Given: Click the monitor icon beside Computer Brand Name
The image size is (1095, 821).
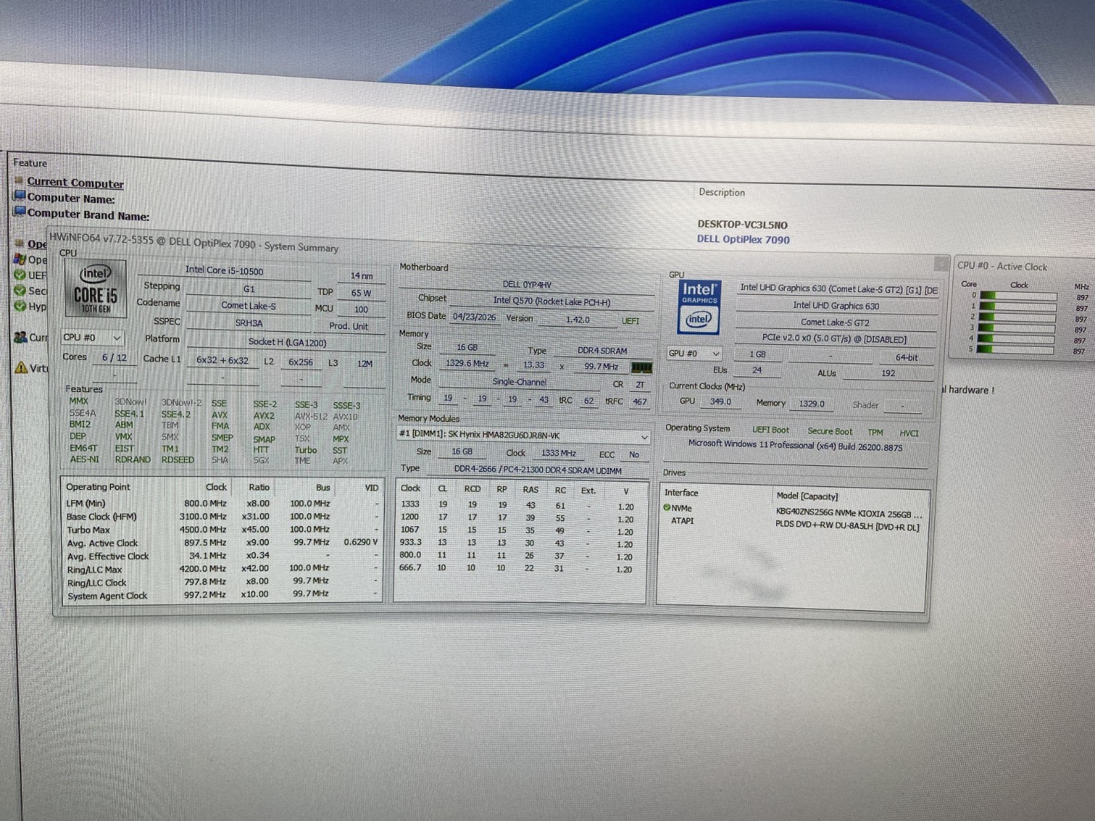Looking at the screenshot, I should [20, 212].
